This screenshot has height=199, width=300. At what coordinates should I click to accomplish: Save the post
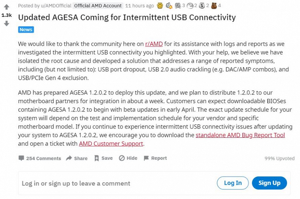pyautogui.click(x=103, y=158)
